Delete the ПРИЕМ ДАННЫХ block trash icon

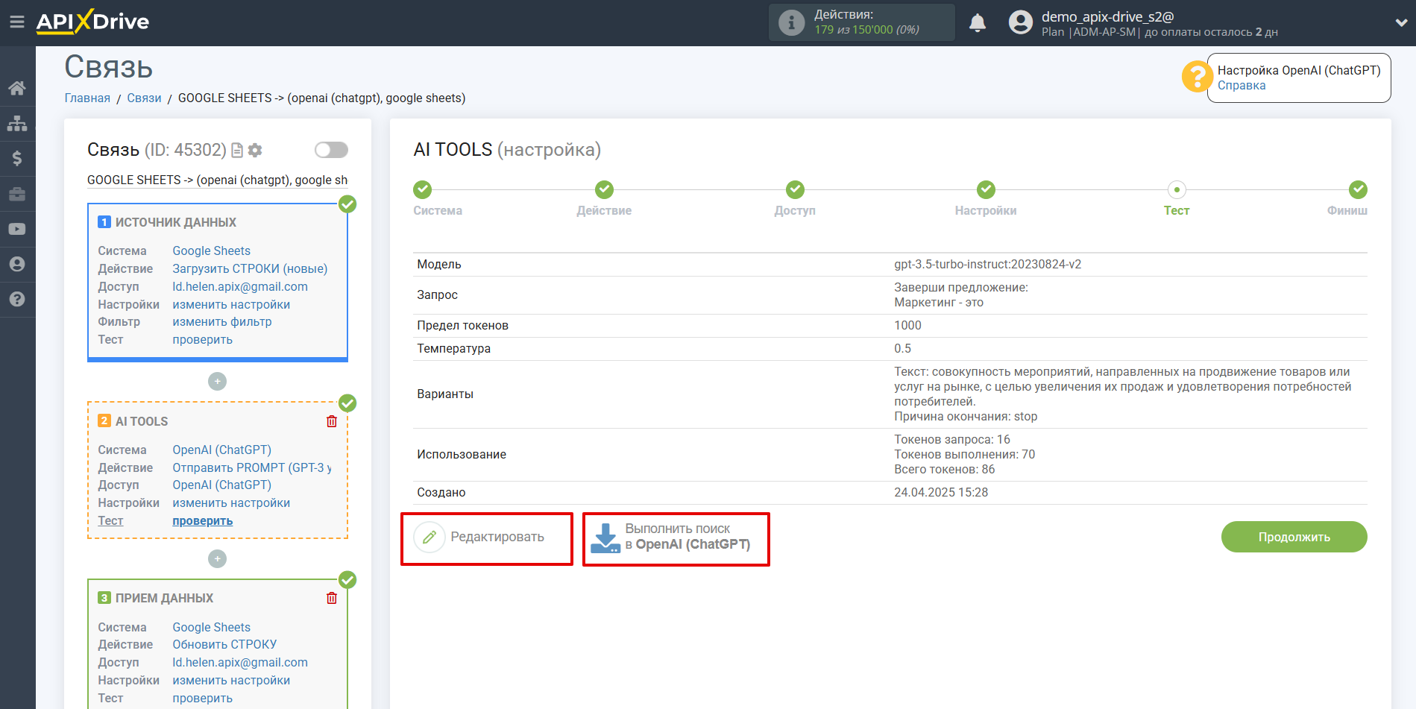332,598
